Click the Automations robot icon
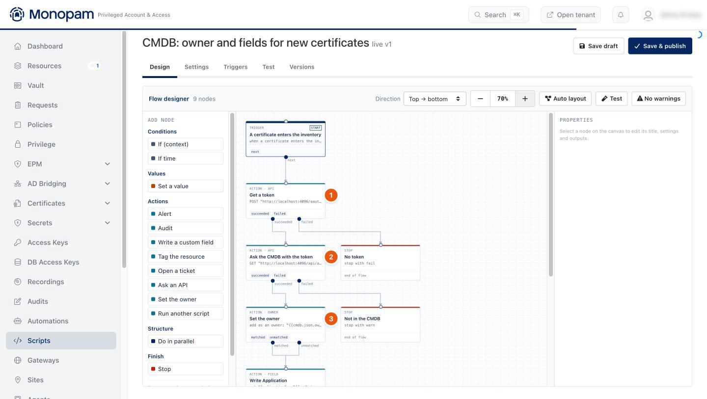This screenshot has width=707, height=399. (18, 321)
